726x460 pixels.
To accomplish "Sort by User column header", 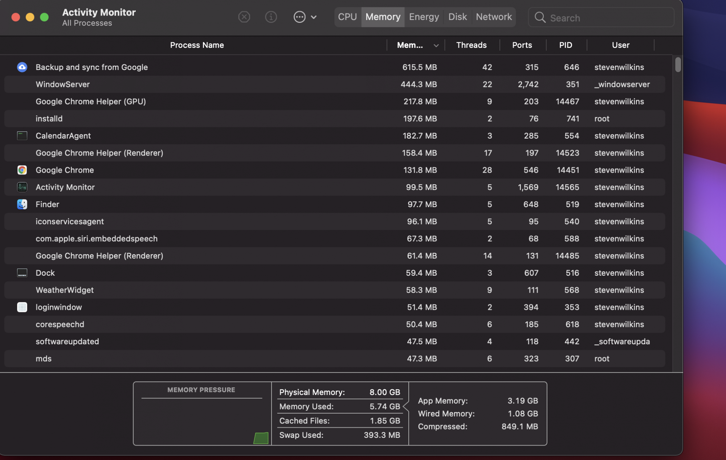I will pyautogui.click(x=620, y=45).
